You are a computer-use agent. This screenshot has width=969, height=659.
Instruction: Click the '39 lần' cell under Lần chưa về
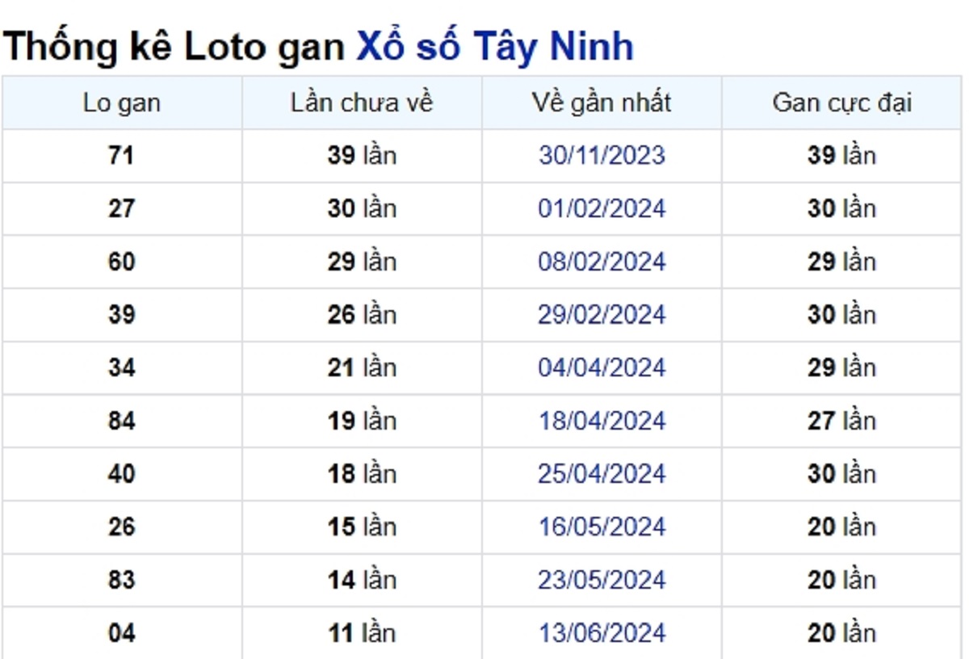tap(362, 155)
